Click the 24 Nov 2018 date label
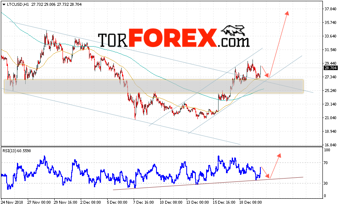Image resolution: width=339 pixels, height=207 pixels. [12, 202]
